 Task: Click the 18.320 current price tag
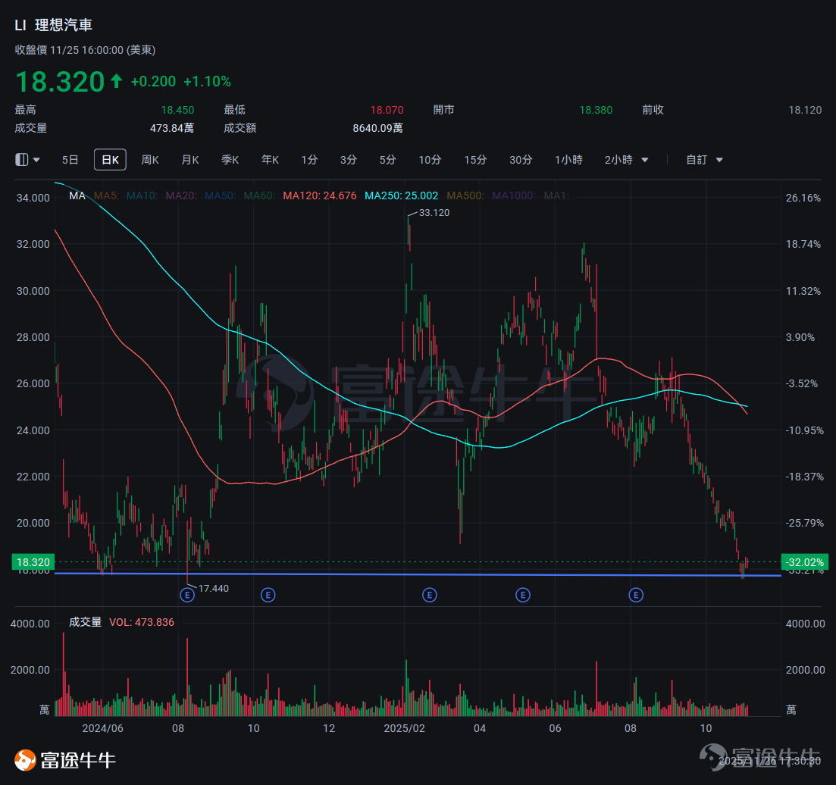tap(33, 562)
